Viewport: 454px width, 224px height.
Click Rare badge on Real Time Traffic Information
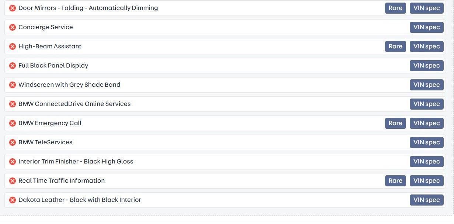coord(395,181)
